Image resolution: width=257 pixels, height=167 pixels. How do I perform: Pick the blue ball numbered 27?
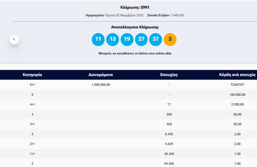pyautogui.click(x=141, y=39)
